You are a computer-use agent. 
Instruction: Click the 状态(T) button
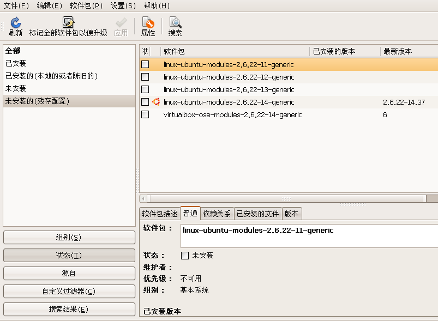tap(69, 256)
